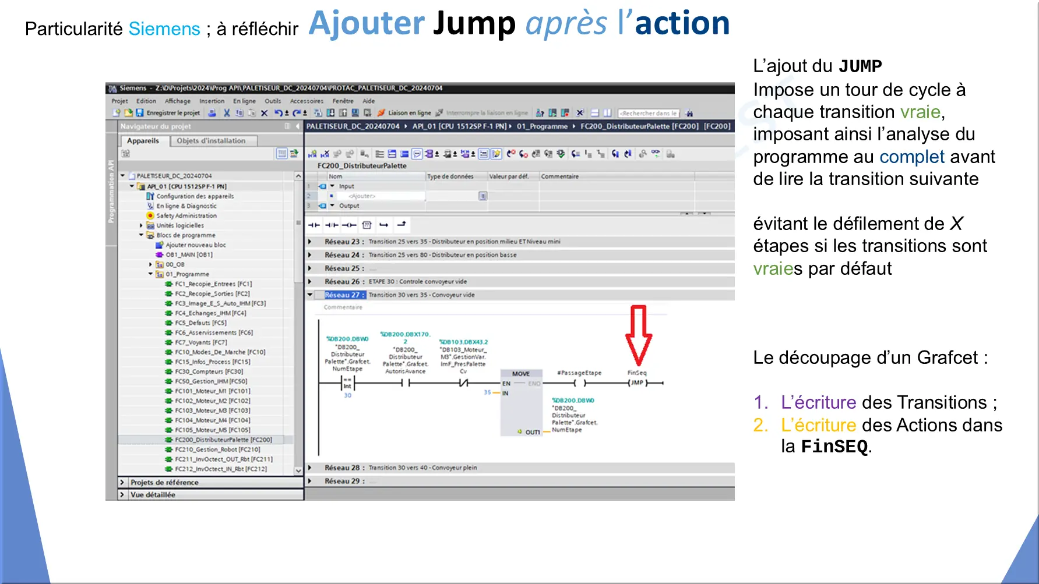Click project tree scrollbar down arrow

click(x=298, y=470)
